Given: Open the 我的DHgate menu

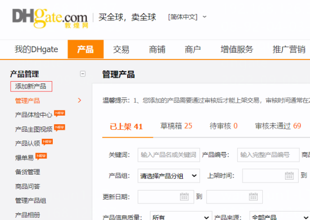Looking at the screenshot, I should pyautogui.click(x=36, y=49).
